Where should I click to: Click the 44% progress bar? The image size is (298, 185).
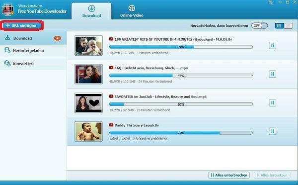181,76
